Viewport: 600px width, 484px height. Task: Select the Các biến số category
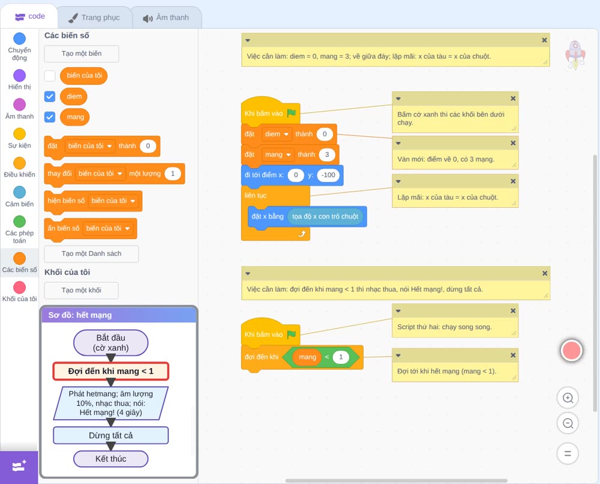tap(20, 262)
